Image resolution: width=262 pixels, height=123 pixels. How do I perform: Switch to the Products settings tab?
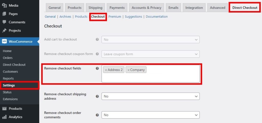(74, 8)
